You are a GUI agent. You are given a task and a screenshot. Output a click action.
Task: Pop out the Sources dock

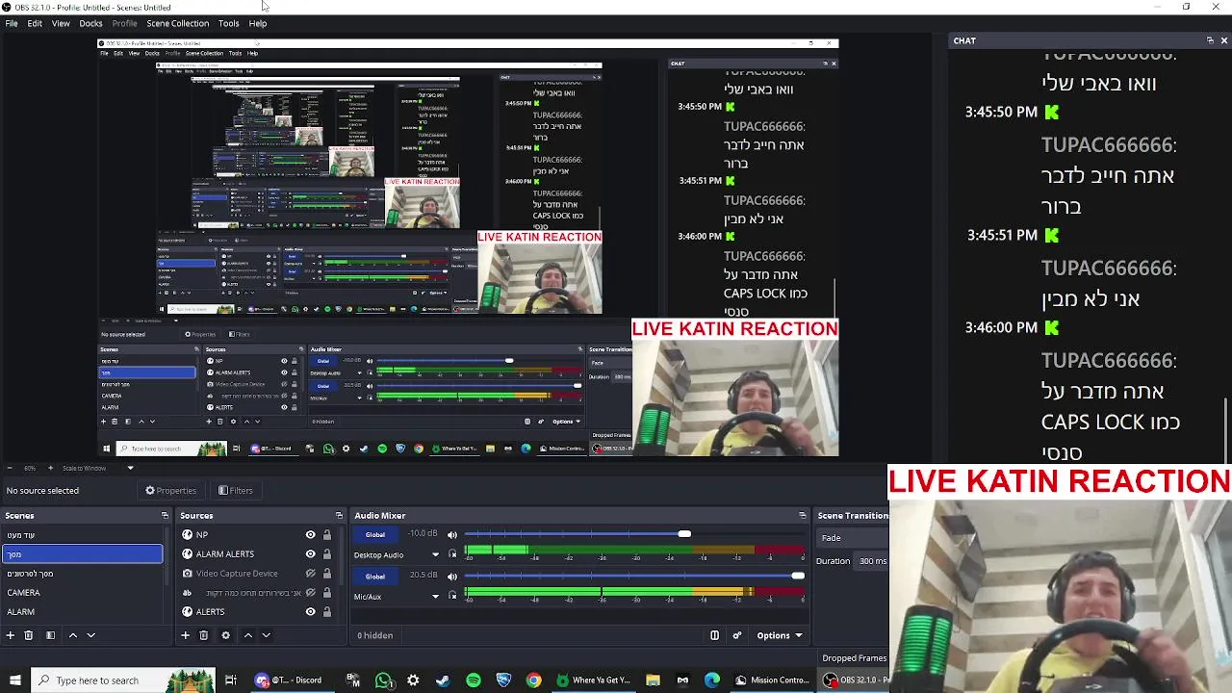pos(339,516)
